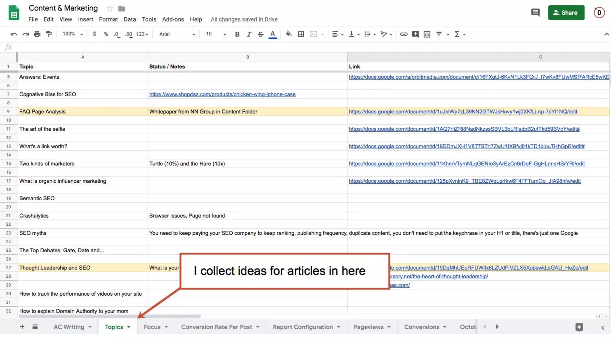This screenshot has width=611, height=344.
Task: Click the print icon in the toolbar
Action: pyautogui.click(x=37, y=34)
